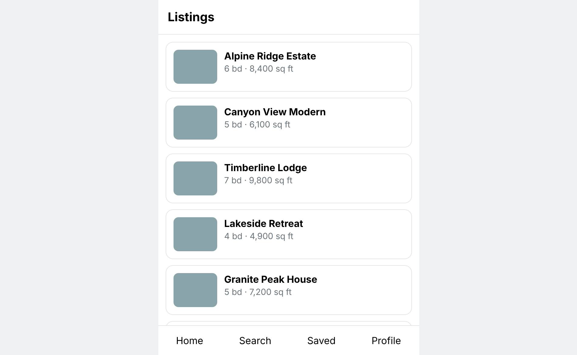This screenshot has width=577, height=355.
Task: Click the Listings page heading
Action: (x=191, y=17)
